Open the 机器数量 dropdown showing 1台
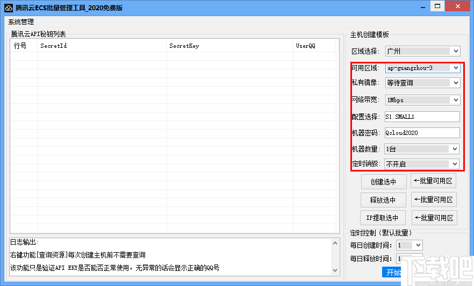 tap(422, 149)
